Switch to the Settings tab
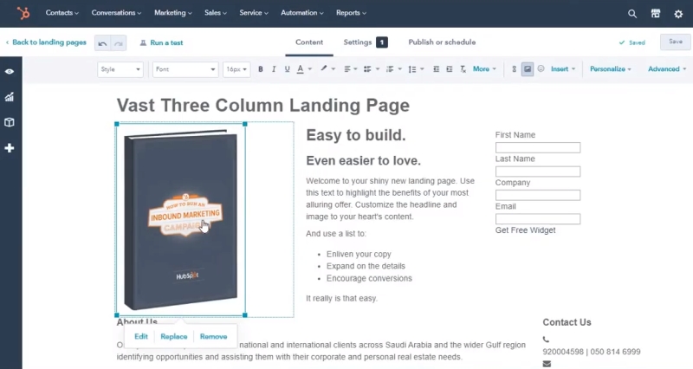Image resolution: width=693 pixels, height=369 pixels. pyautogui.click(x=365, y=42)
